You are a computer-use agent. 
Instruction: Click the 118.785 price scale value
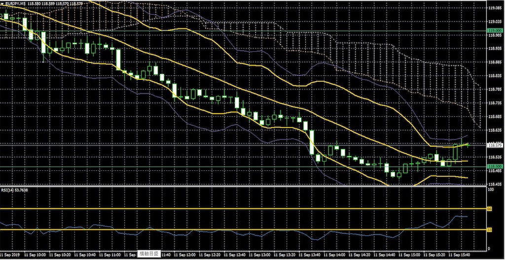(x=495, y=90)
